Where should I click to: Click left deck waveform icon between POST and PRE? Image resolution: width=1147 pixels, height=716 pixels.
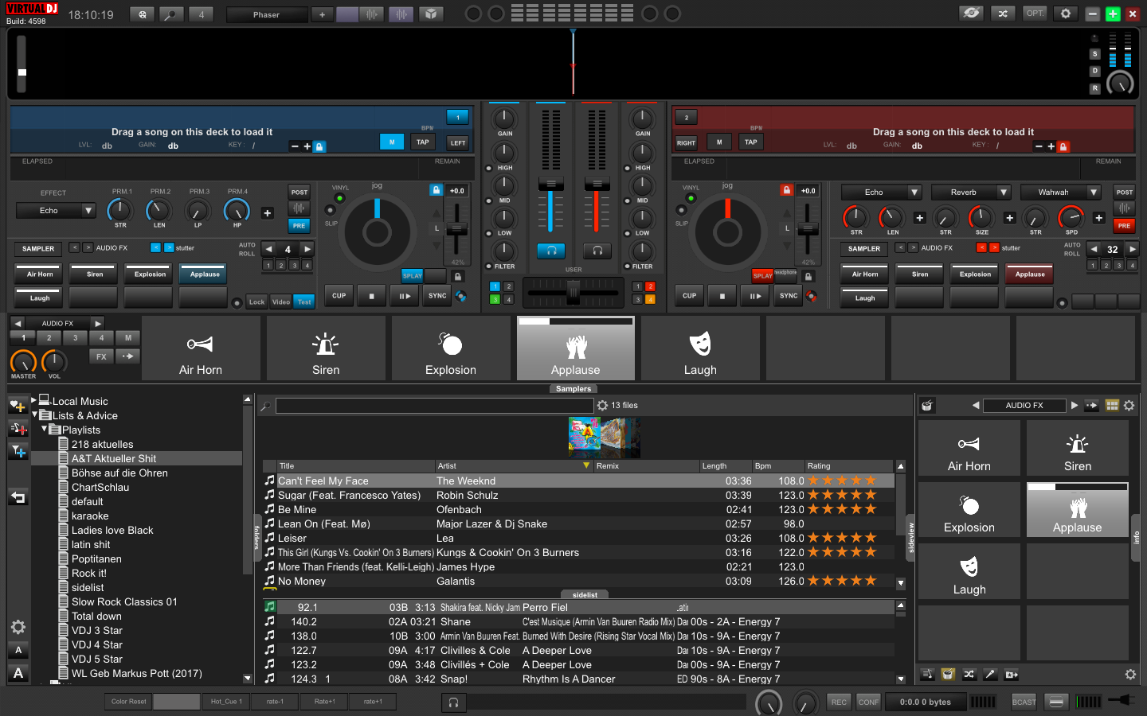299,208
